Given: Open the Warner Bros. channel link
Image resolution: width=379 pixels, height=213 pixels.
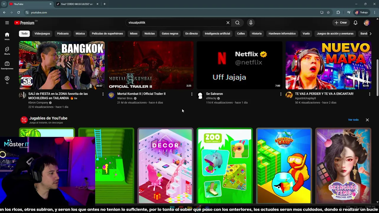Looking at the screenshot, I should click(x=125, y=98).
